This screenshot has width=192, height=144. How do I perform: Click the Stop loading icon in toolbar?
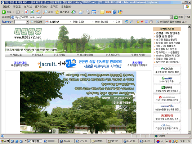click(26, 12)
